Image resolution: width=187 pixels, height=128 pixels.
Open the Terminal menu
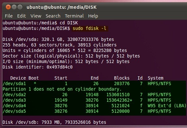[74, 16]
